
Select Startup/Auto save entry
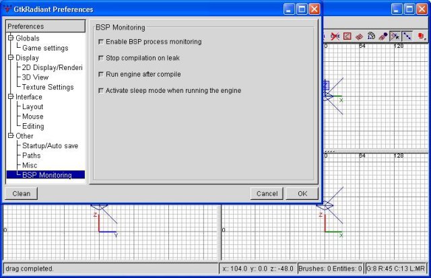[51, 145]
